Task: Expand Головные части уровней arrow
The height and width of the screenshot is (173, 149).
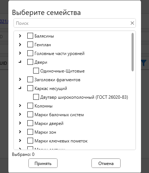Action: (x=20, y=53)
